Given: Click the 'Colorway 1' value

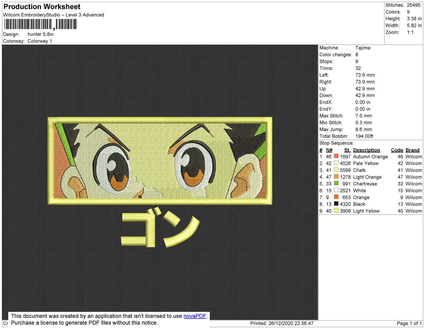Looking at the screenshot, I should click(x=40, y=41).
